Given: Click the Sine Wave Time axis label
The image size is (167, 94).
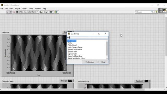Looking at the screenshot, I should point(38,75).
